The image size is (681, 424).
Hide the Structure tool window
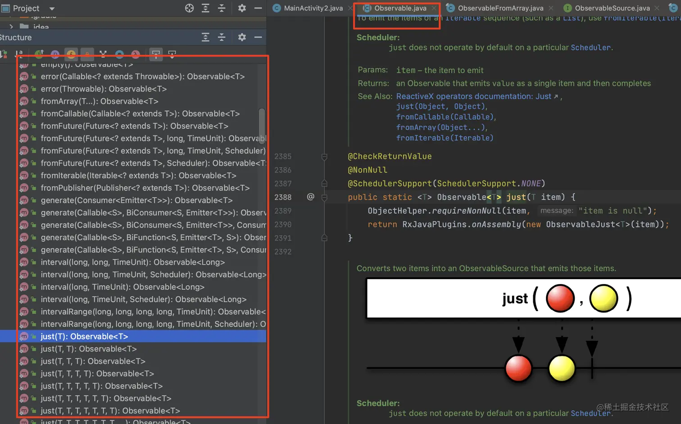pos(258,37)
